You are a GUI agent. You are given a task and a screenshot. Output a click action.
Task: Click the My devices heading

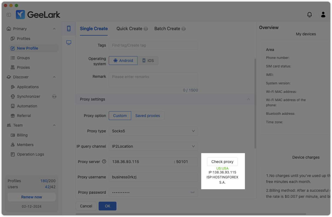coord(306,34)
